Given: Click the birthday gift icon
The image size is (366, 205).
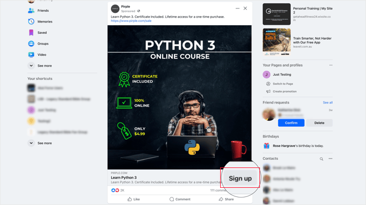Looking at the screenshot, I should click(x=266, y=145).
